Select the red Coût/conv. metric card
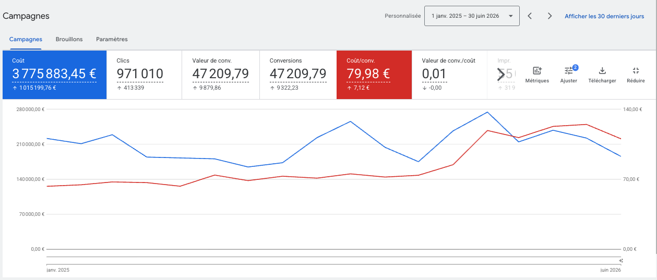The width and height of the screenshot is (657, 280). (374, 75)
